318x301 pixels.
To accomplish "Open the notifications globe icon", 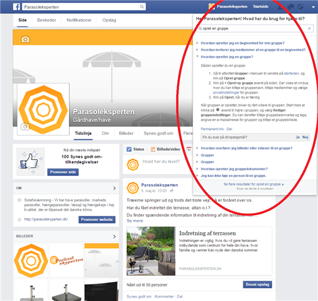I will [x=300, y=7].
